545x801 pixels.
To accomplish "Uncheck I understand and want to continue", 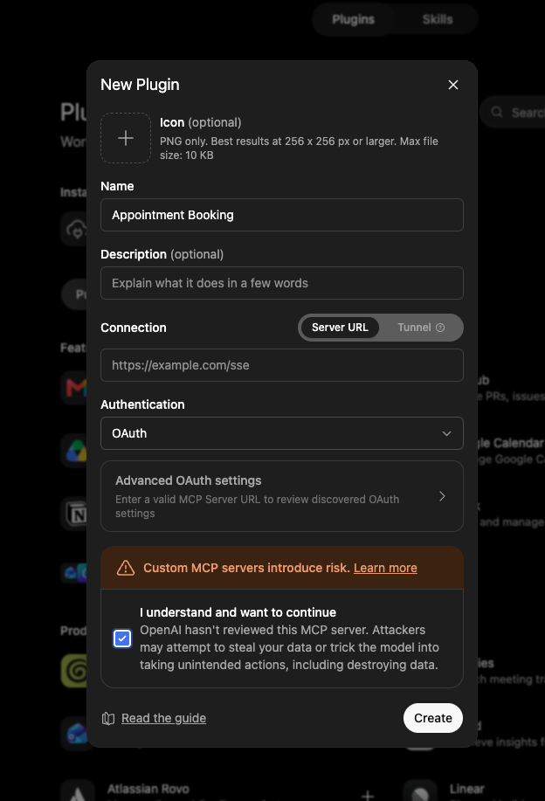I will [122, 639].
